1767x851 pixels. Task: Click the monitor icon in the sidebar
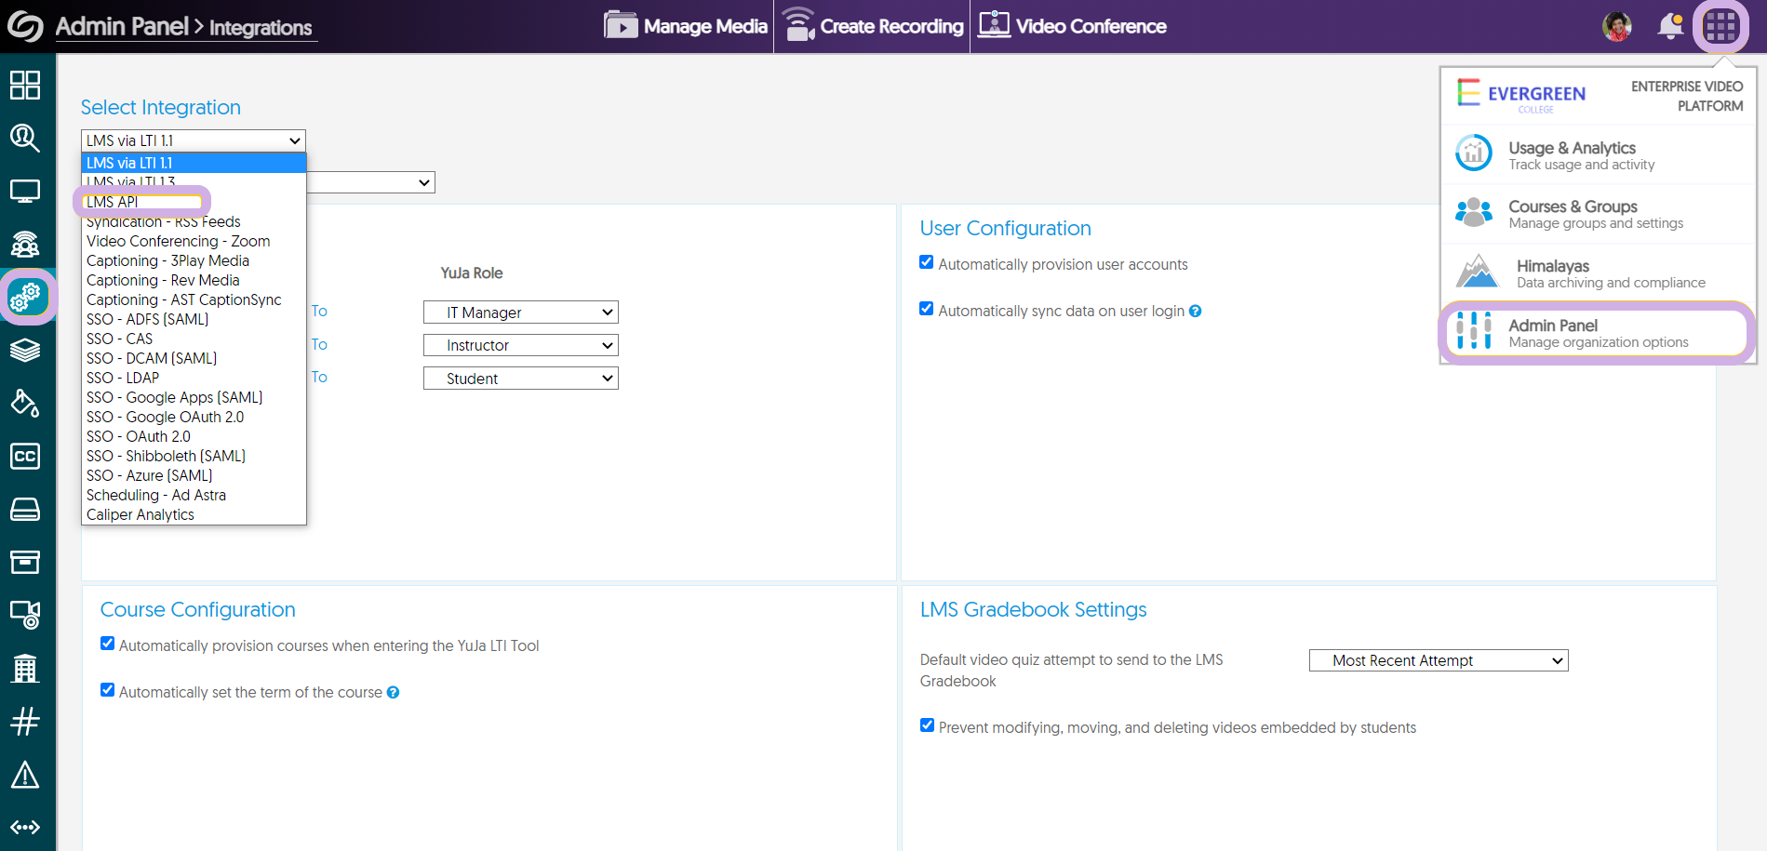tap(25, 192)
